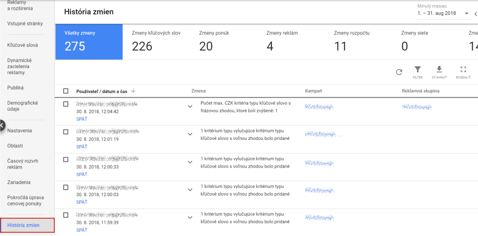Download the change history (Stiahnuť)

pyautogui.click(x=439, y=72)
